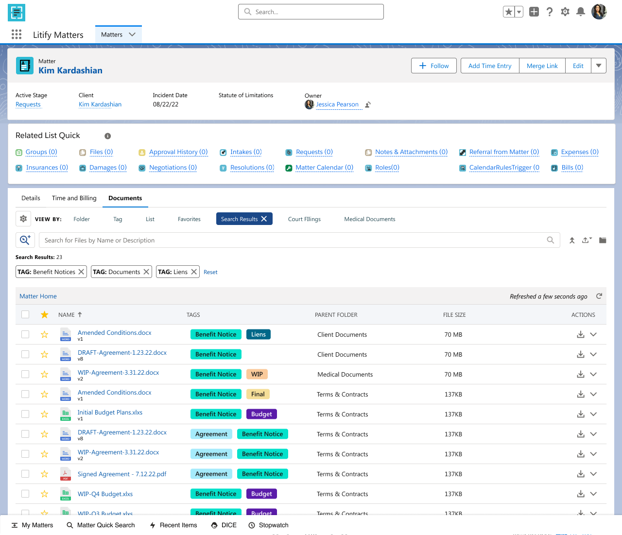Click the Add Time Entry button
This screenshot has width=622, height=535.
tap(490, 66)
